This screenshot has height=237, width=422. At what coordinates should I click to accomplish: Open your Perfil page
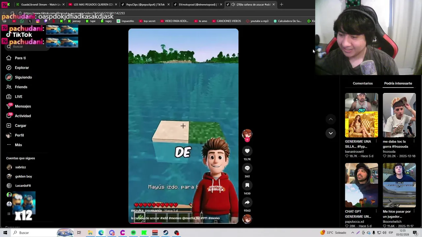coord(15,135)
